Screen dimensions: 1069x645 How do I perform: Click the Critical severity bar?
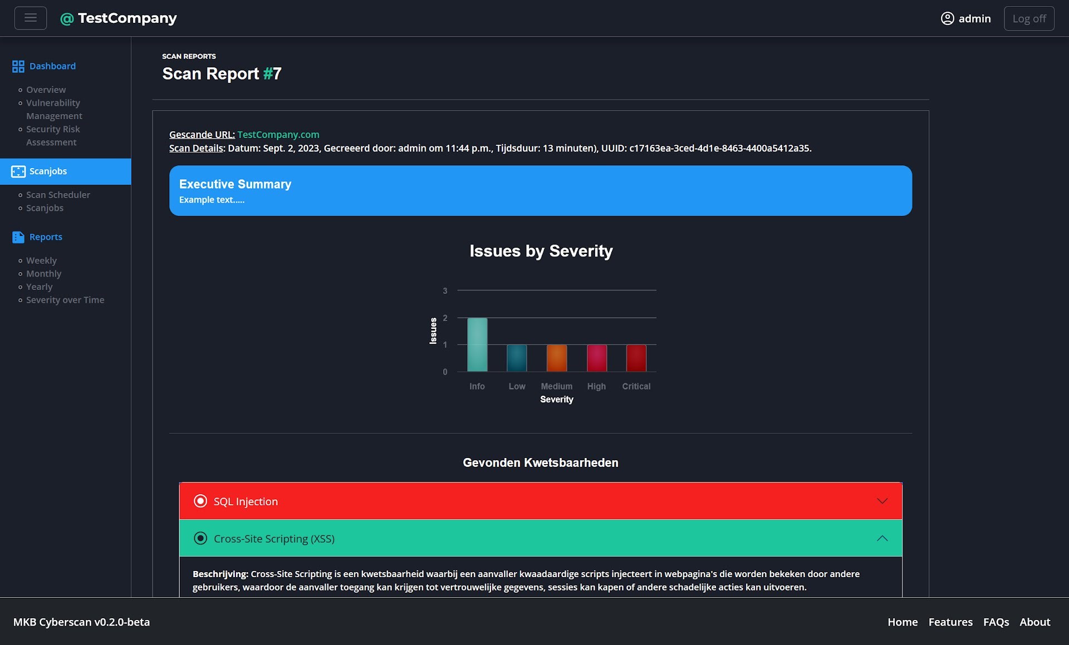coord(636,358)
